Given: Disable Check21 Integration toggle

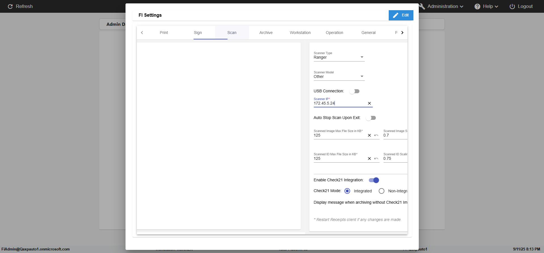Looking at the screenshot, I should pyautogui.click(x=374, y=180).
